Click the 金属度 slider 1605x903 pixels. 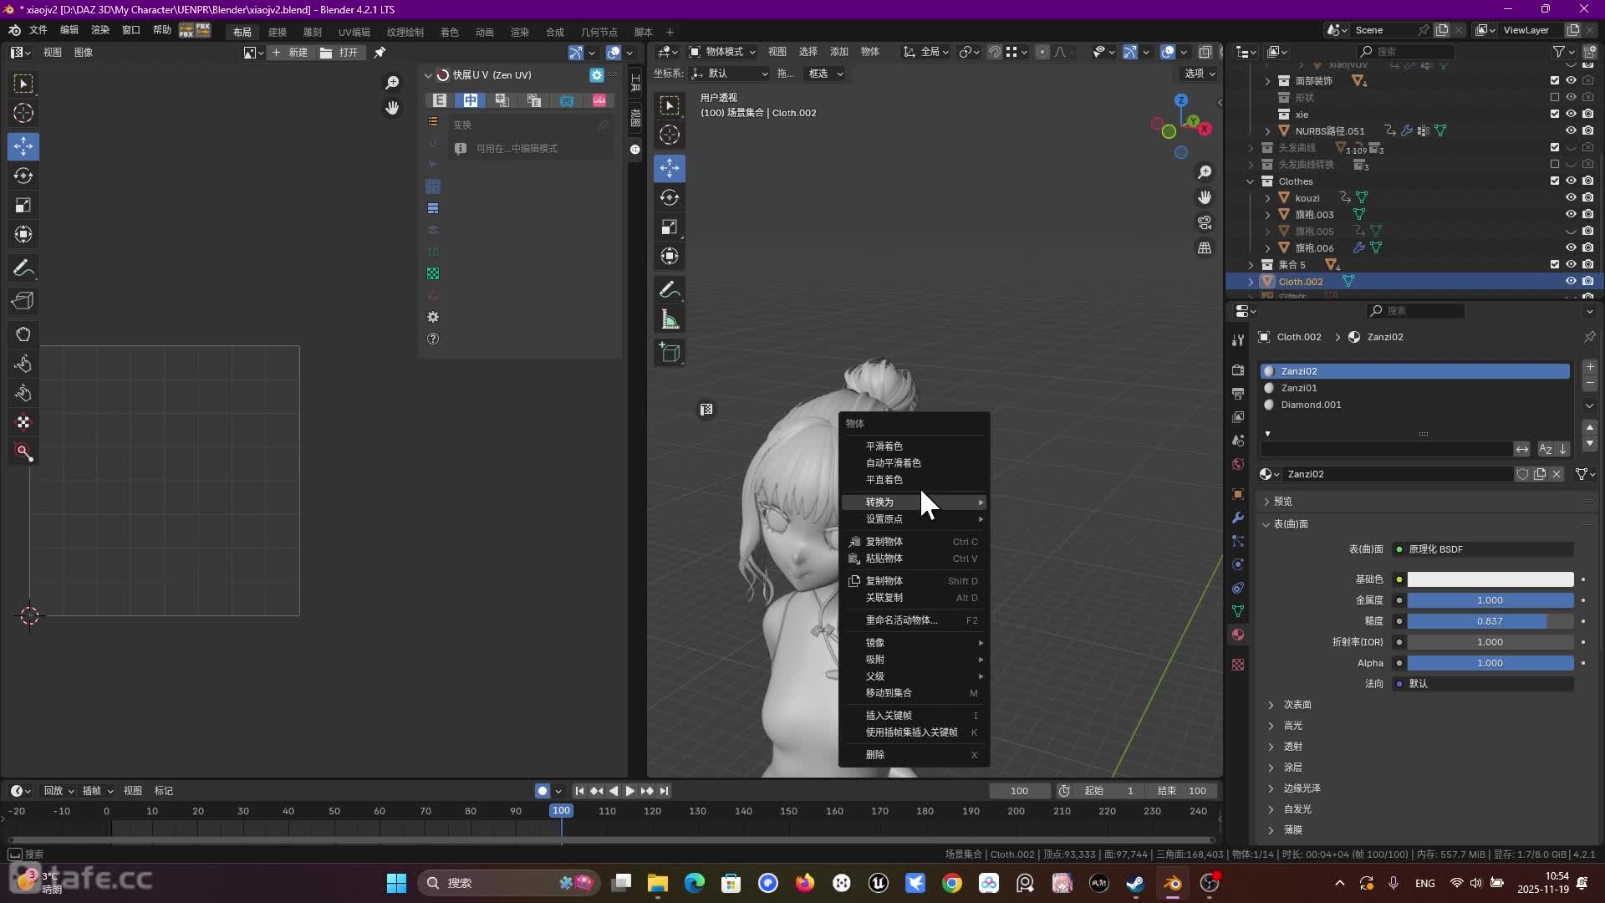point(1489,600)
